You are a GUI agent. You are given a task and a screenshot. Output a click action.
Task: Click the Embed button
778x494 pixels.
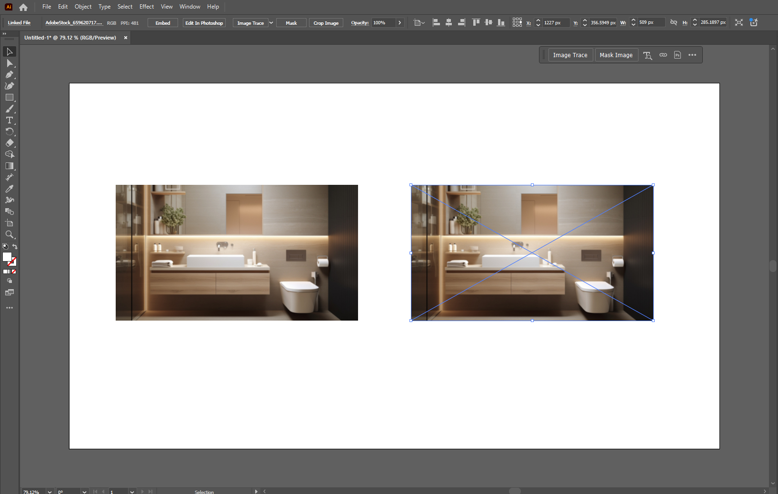(163, 23)
